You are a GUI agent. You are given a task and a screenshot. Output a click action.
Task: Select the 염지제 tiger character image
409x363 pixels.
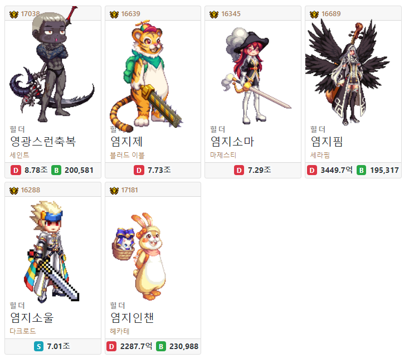[x=147, y=75]
